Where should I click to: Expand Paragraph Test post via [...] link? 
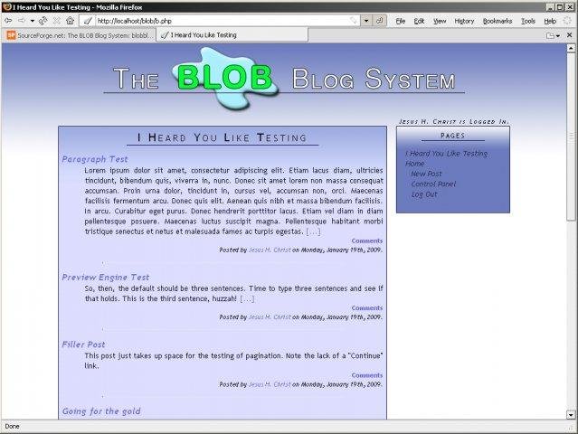pos(313,231)
